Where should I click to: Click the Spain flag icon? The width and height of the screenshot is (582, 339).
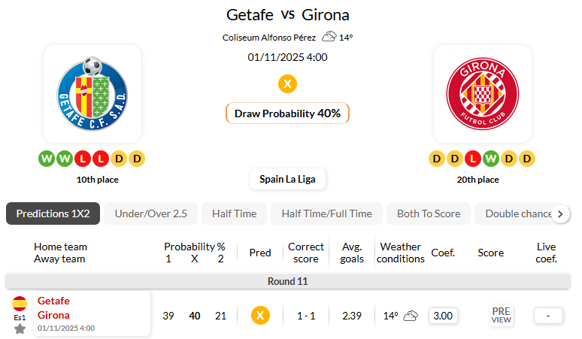click(20, 304)
